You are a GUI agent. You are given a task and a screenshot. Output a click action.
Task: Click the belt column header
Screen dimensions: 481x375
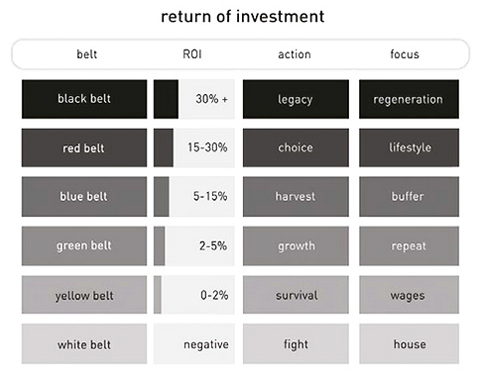[x=87, y=54]
